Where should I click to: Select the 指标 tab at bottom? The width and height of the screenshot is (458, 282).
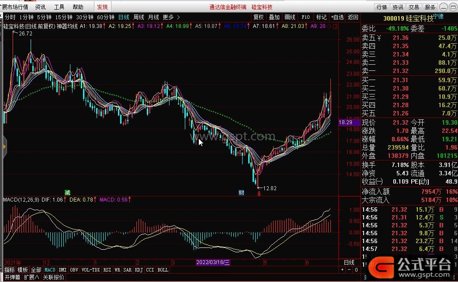(9, 270)
